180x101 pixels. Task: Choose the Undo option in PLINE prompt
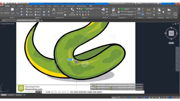pos(94,92)
